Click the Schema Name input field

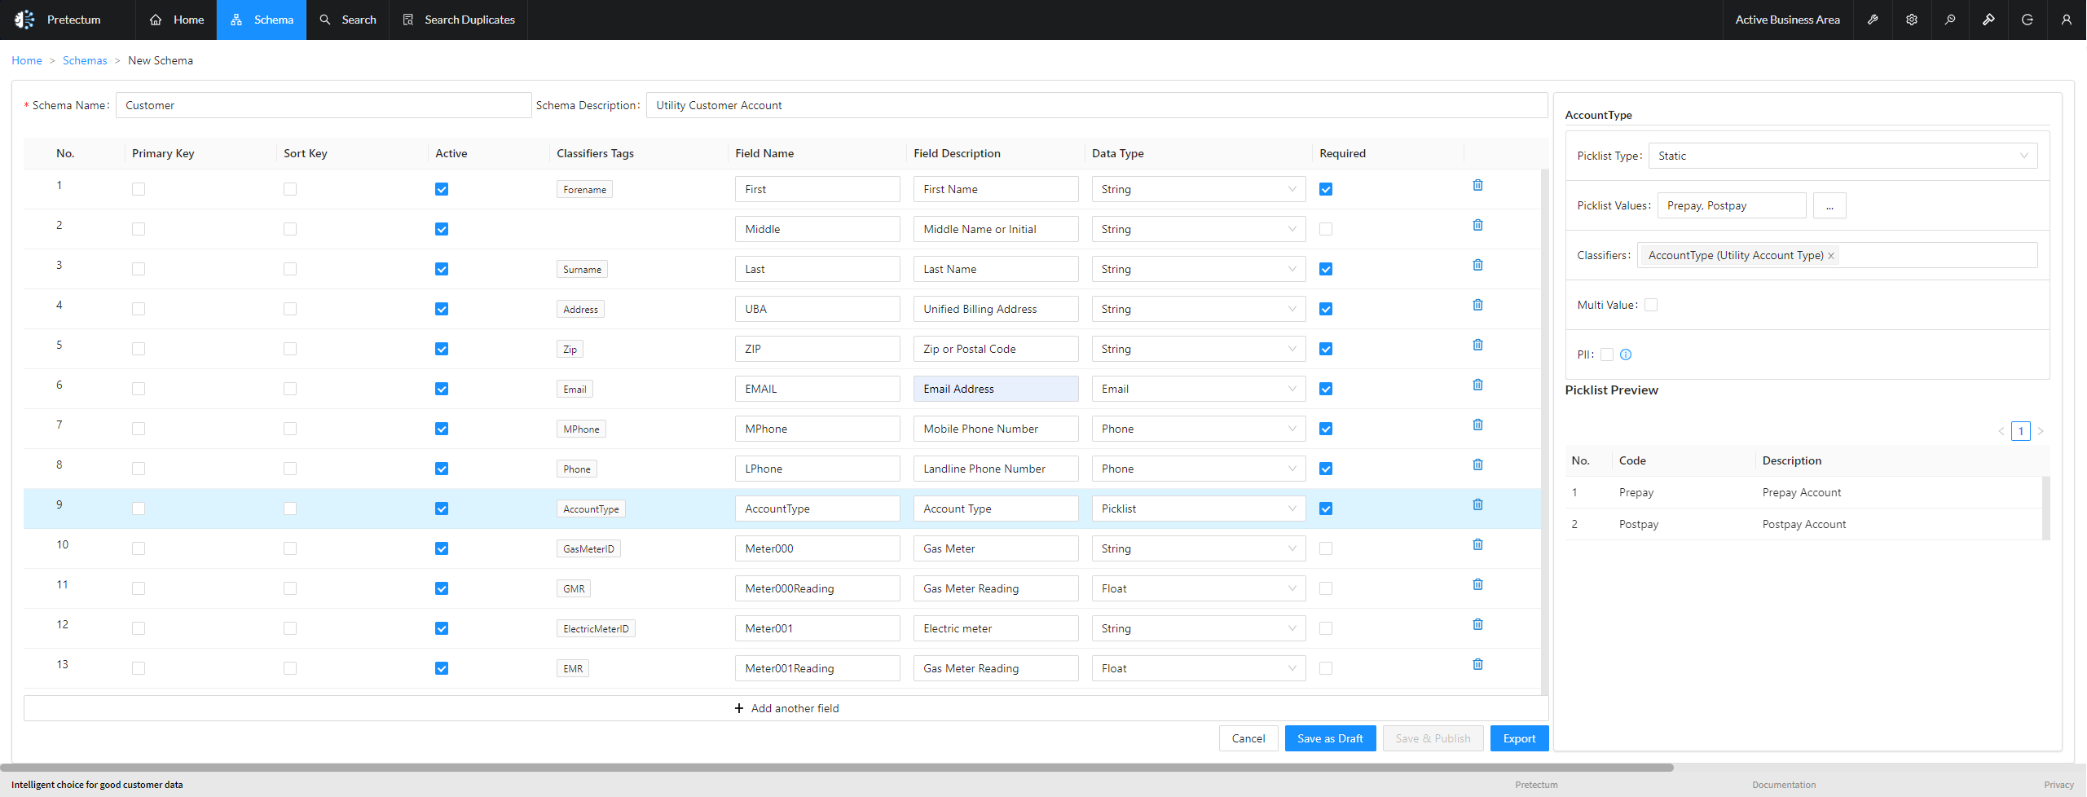coord(324,105)
